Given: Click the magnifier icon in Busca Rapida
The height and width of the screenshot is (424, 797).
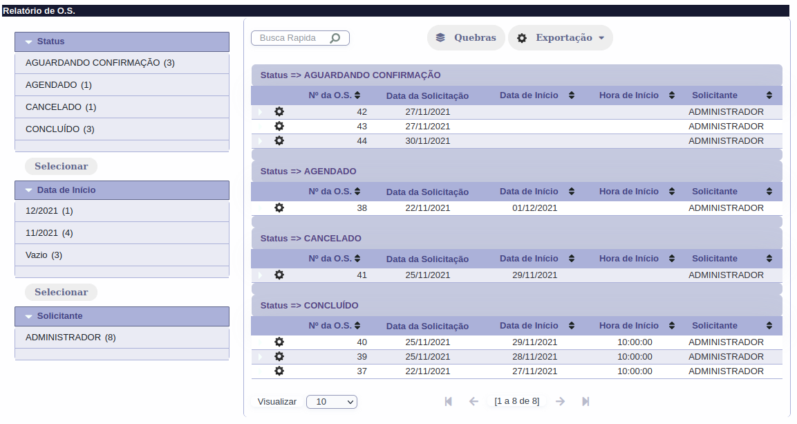Looking at the screenshot, I should tap(335, 38).
